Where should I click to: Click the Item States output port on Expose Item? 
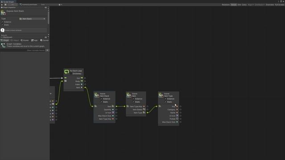[147, 110]
